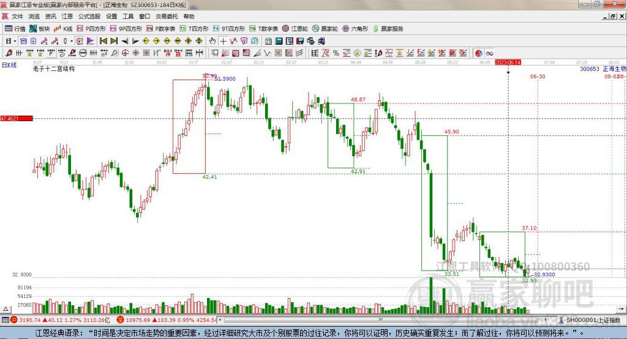Click the P四方形 button
627x339 pixels.
tap(91, 29)
